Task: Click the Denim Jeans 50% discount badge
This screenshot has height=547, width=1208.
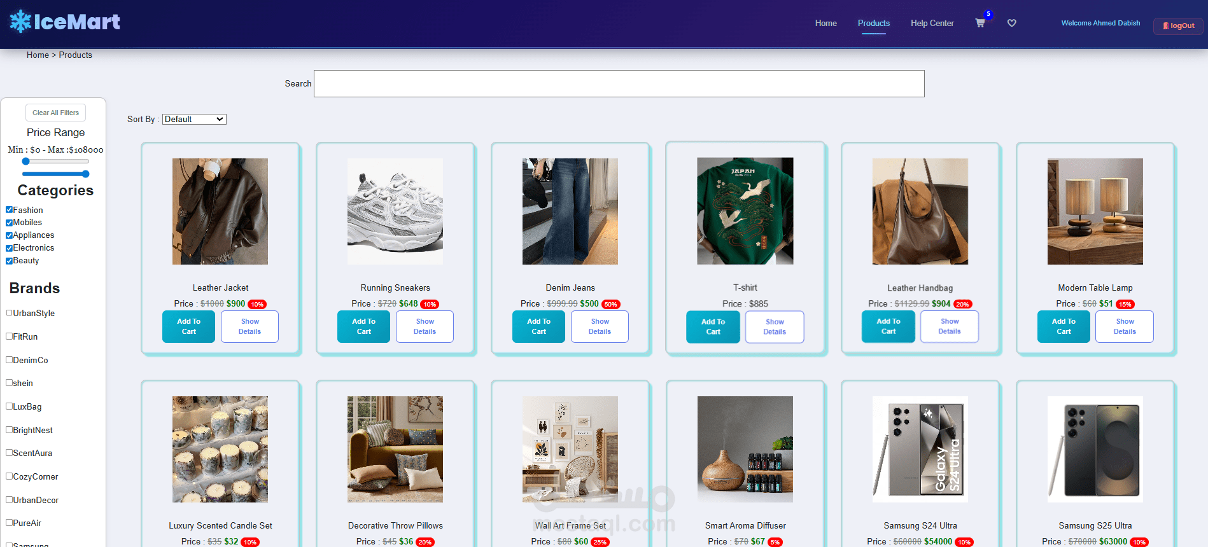Action: (x=610, y=305)
